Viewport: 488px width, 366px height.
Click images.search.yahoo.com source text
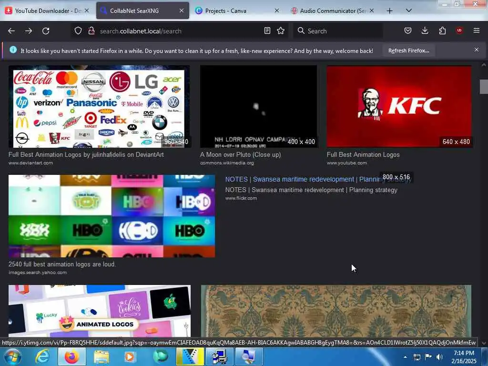pos(37,272)
